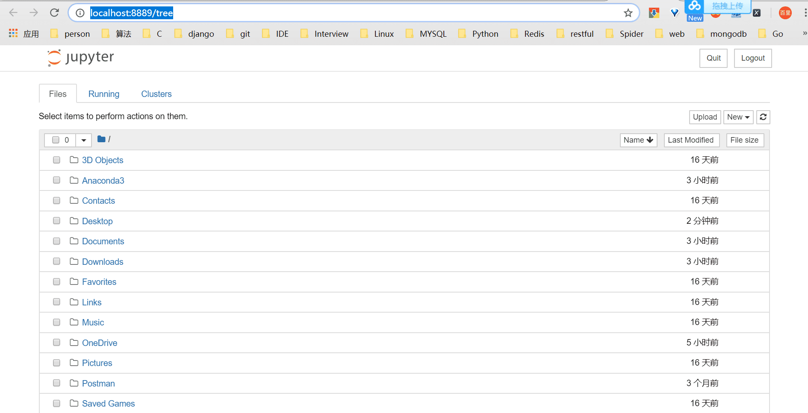Check the Links row checkbox
This screenshot has height=413, width=808.
[x=56, y=302]
